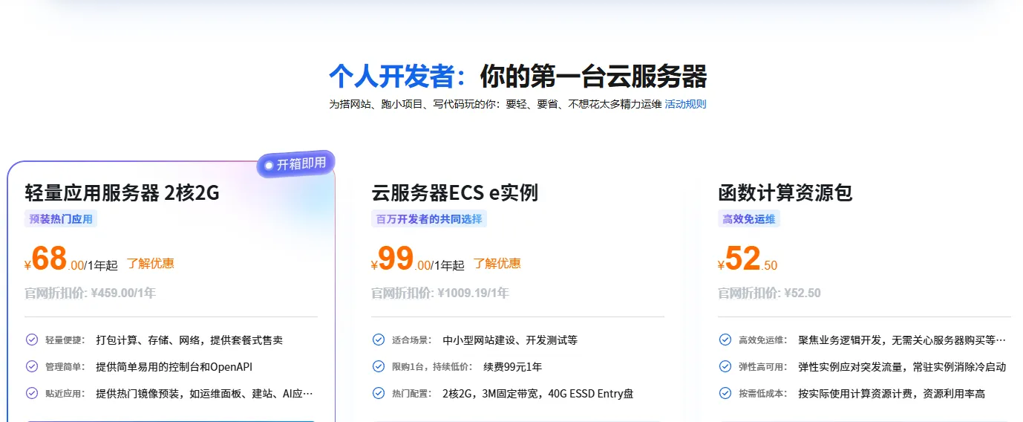Click the checkmark icon beside 热门配置
The height and width of the screenshot is (422, 1023).
(379, 393)
